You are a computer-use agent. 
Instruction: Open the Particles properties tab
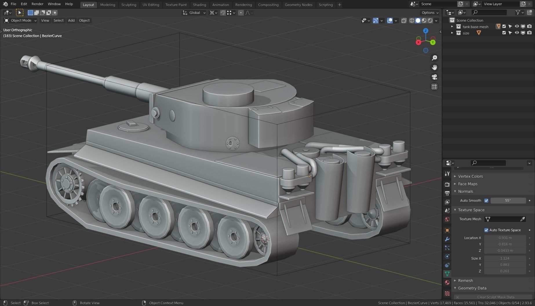click(x=447, y=248)
